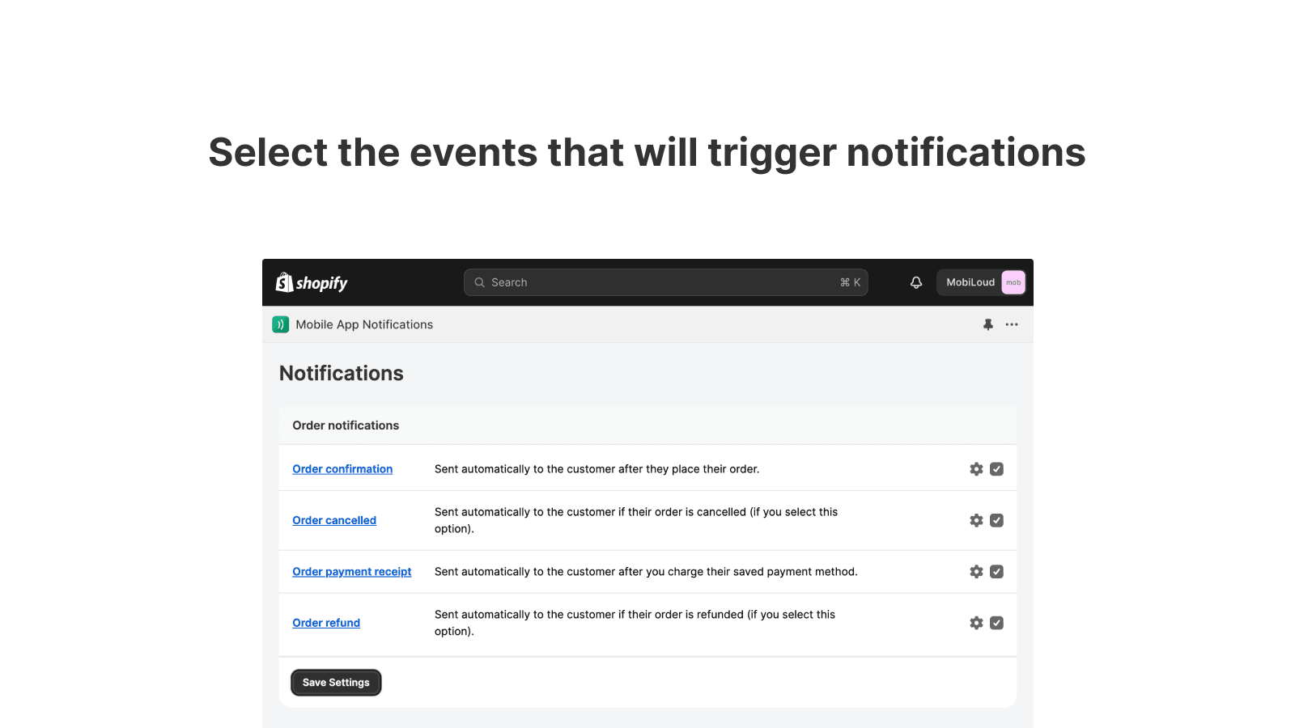This screenshot has width=1295, height=728.
Task: Open settings gear for Order cancelled
Action: click(976, 520)
